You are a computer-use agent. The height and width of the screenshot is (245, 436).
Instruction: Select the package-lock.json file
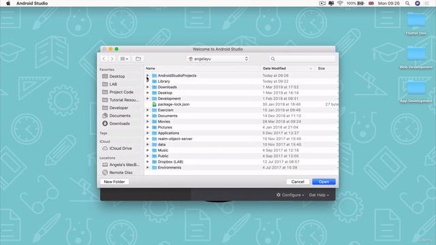(x=241, y=104)
